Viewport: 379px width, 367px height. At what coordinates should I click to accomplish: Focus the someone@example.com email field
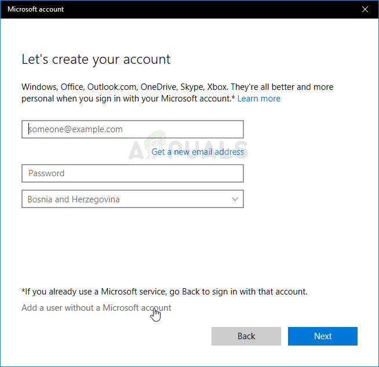pyautogui.click(x=132, y=129)
